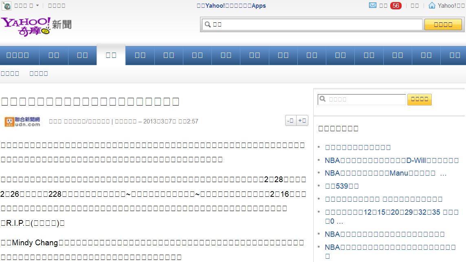Decrease article font size with minus button
Image resolution: width=466 pixels, height=262 pixels.
(x=290, y=121)
